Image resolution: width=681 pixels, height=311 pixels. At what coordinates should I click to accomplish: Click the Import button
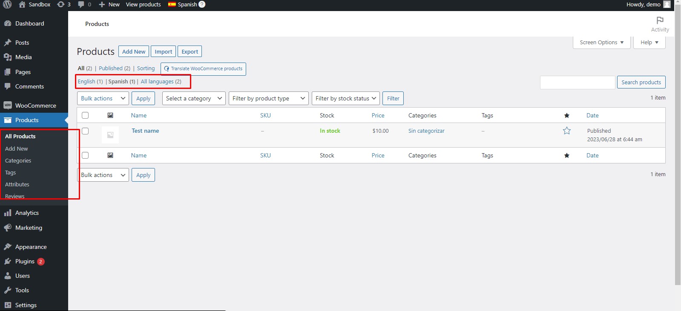pyautogui.click(x=164, y=51)
